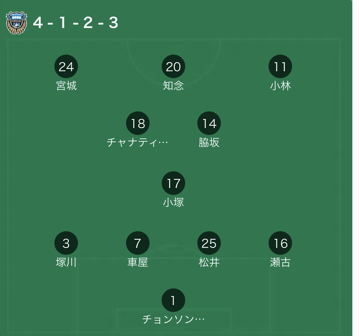This screenshot has height=336, width=359.
Task: Open the truncated チョンソン… goalkeeper name
Action: [x=173, y=319]
